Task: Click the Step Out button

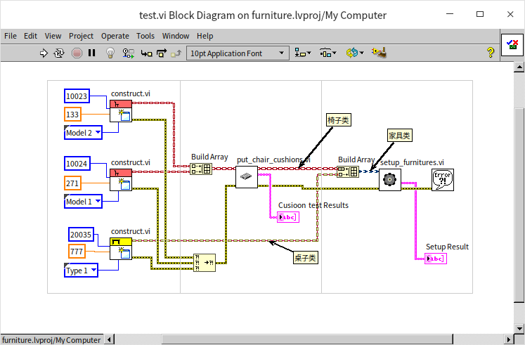Action: (x=176, y=53)
